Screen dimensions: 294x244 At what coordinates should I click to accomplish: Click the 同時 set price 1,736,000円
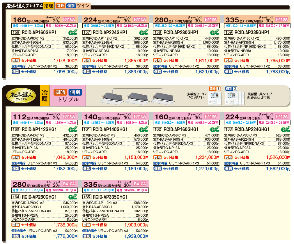coord(65,225)
